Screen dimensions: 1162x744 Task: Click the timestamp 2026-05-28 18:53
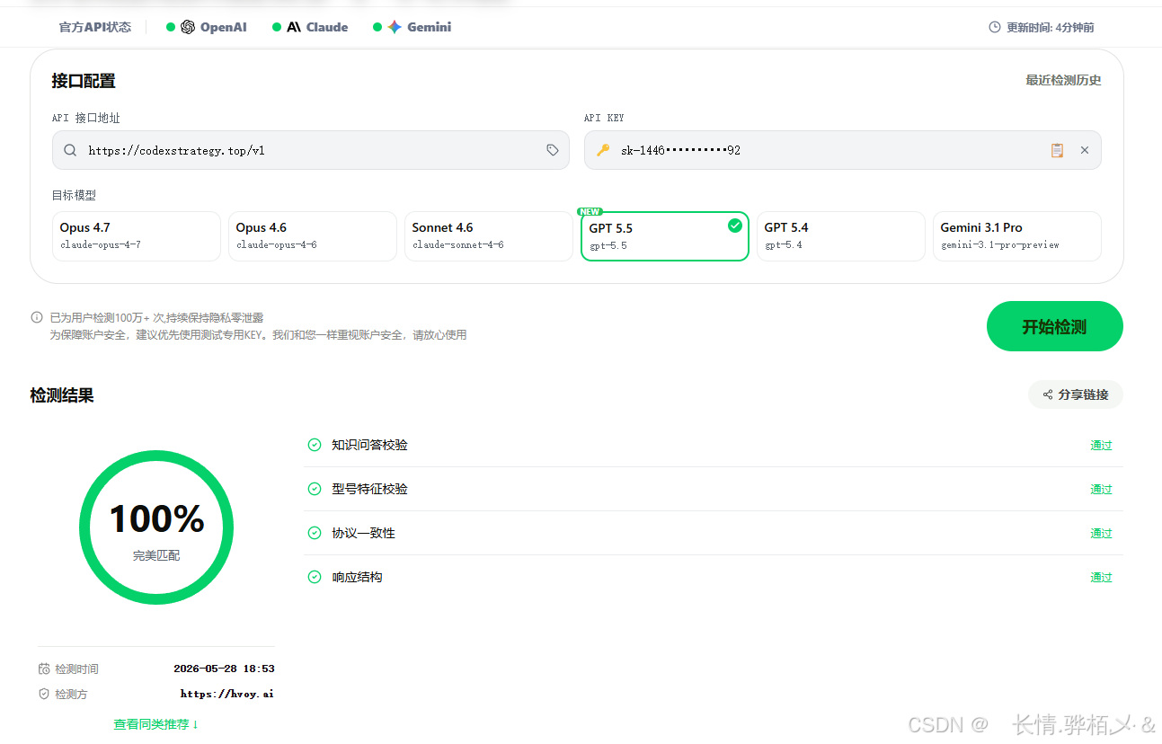224,669
